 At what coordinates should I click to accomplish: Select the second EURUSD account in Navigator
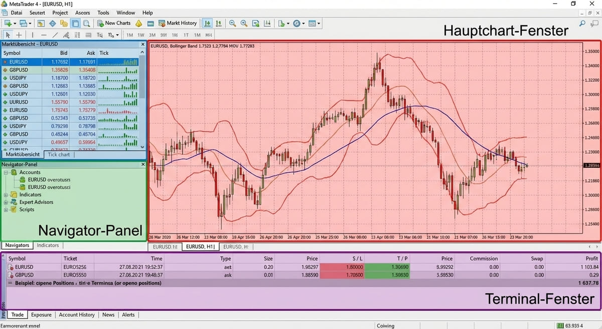pyautogui.click(x=45, y=187)
